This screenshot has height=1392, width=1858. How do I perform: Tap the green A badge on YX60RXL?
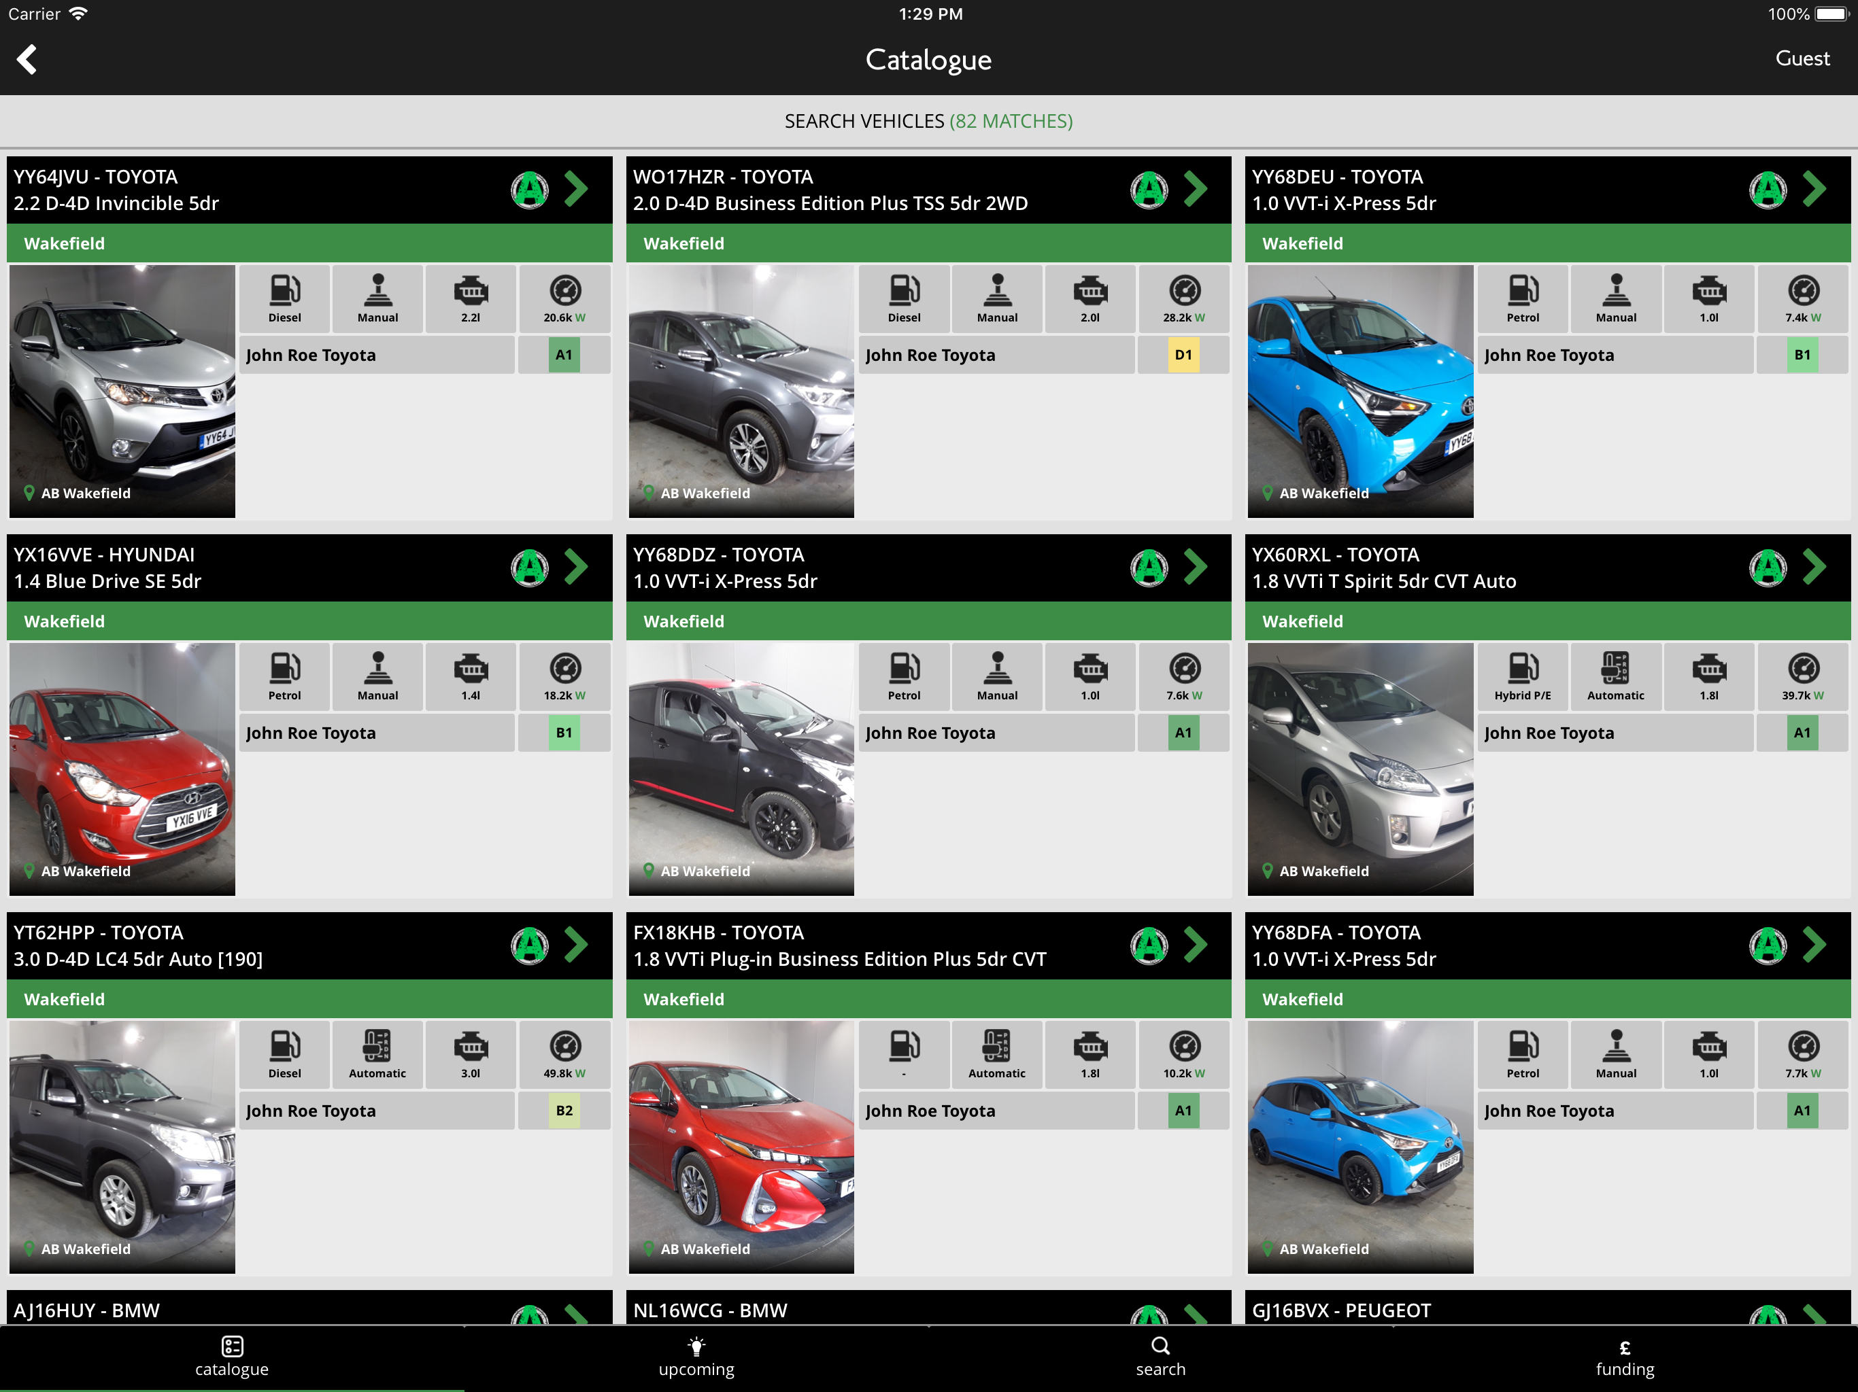click(1768, 568)
